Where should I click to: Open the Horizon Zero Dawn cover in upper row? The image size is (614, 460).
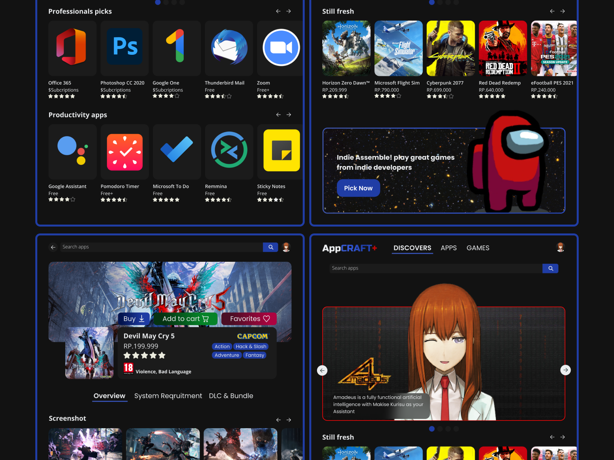[347, 48]
